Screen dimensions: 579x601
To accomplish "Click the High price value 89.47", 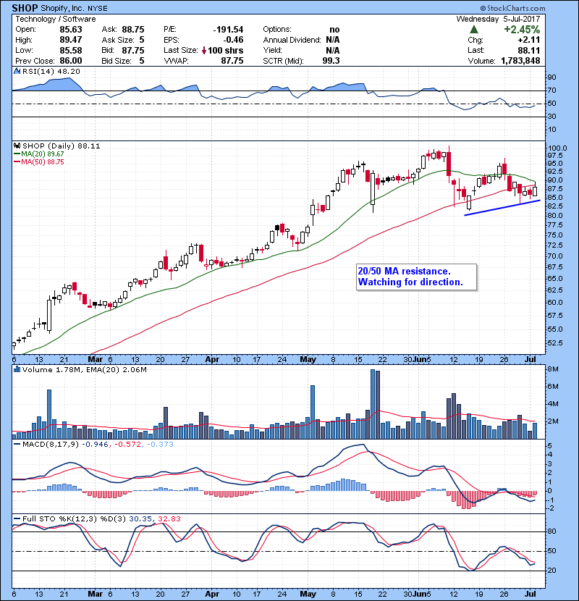I will click(71, 40).
